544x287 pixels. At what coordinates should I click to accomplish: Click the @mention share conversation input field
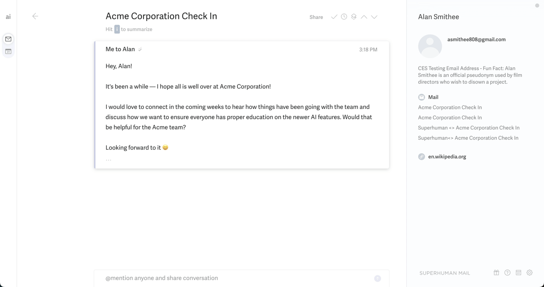click(236, 278)
